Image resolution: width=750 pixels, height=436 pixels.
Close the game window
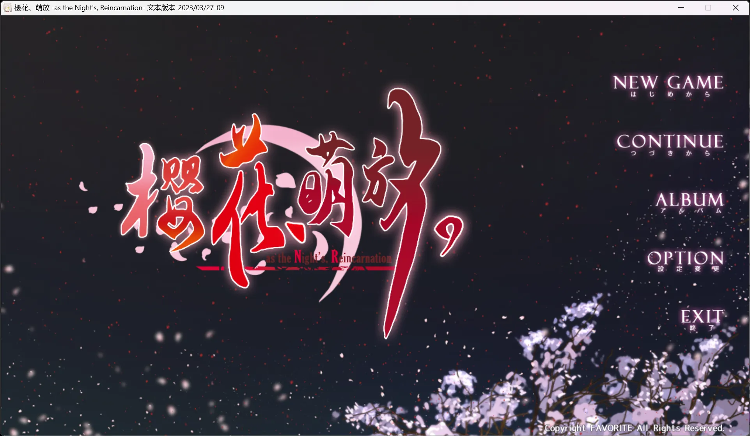(x=736, y=8)
